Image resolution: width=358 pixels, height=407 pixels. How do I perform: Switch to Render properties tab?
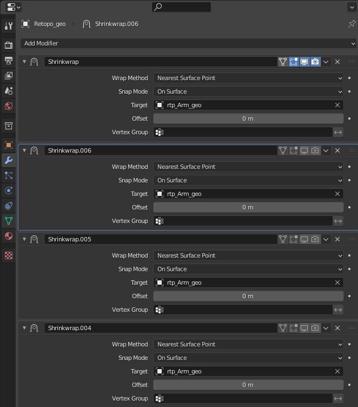(8, 45)
